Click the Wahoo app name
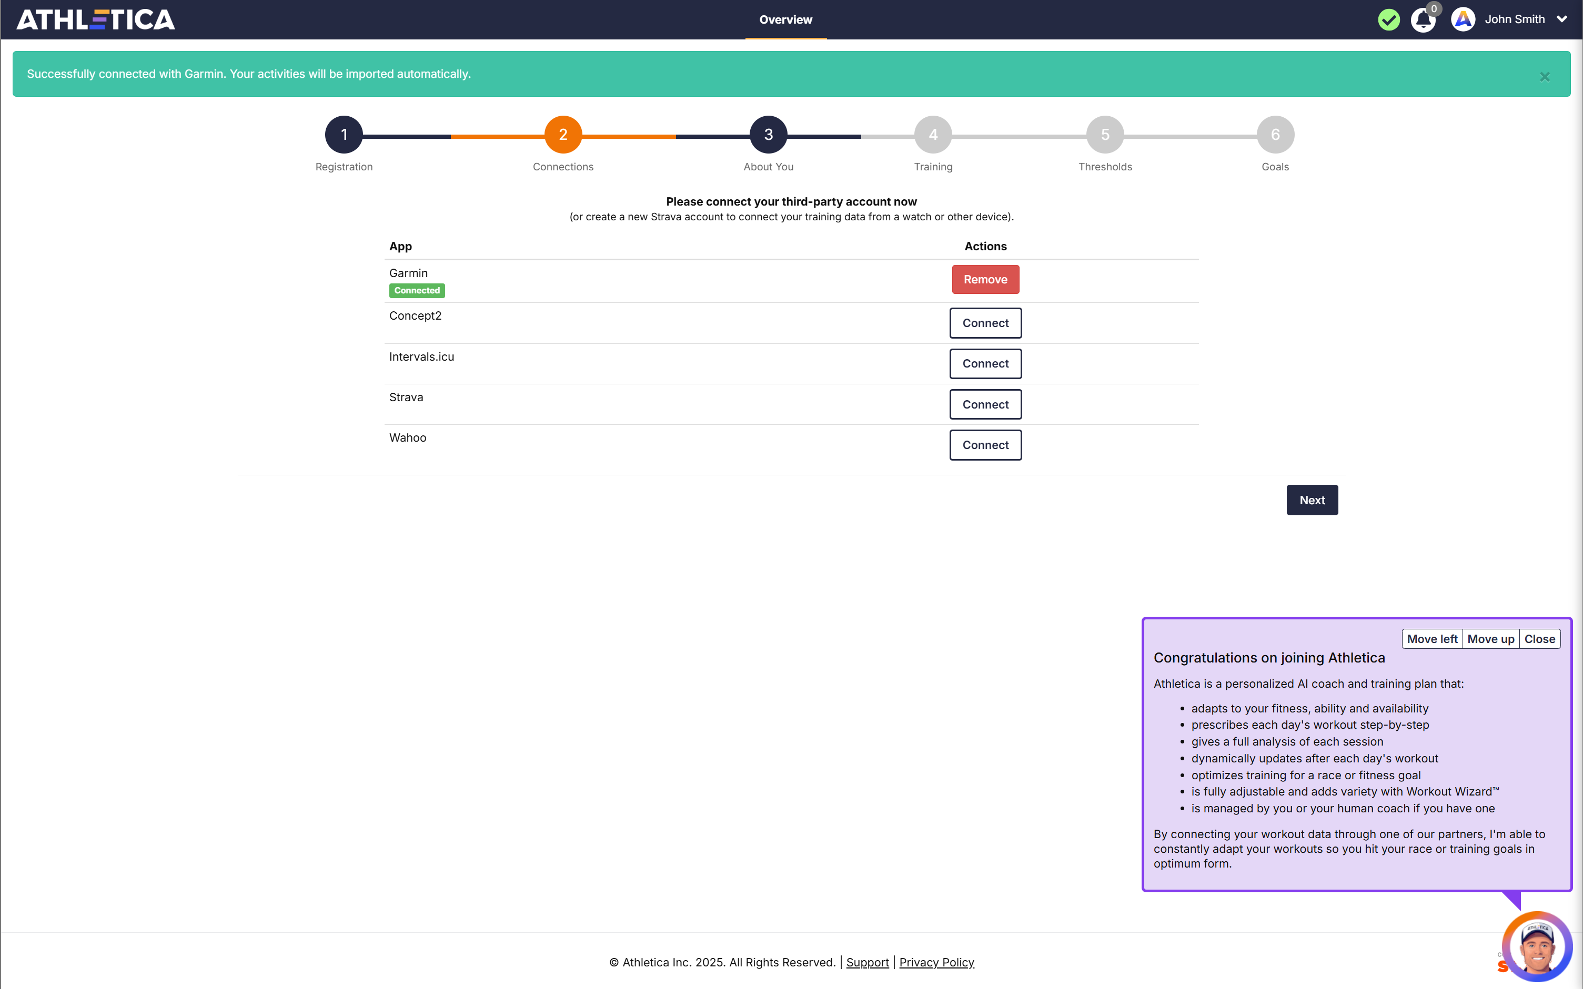Viewport: 1583px width, 989px height. (x=408, y=437)
